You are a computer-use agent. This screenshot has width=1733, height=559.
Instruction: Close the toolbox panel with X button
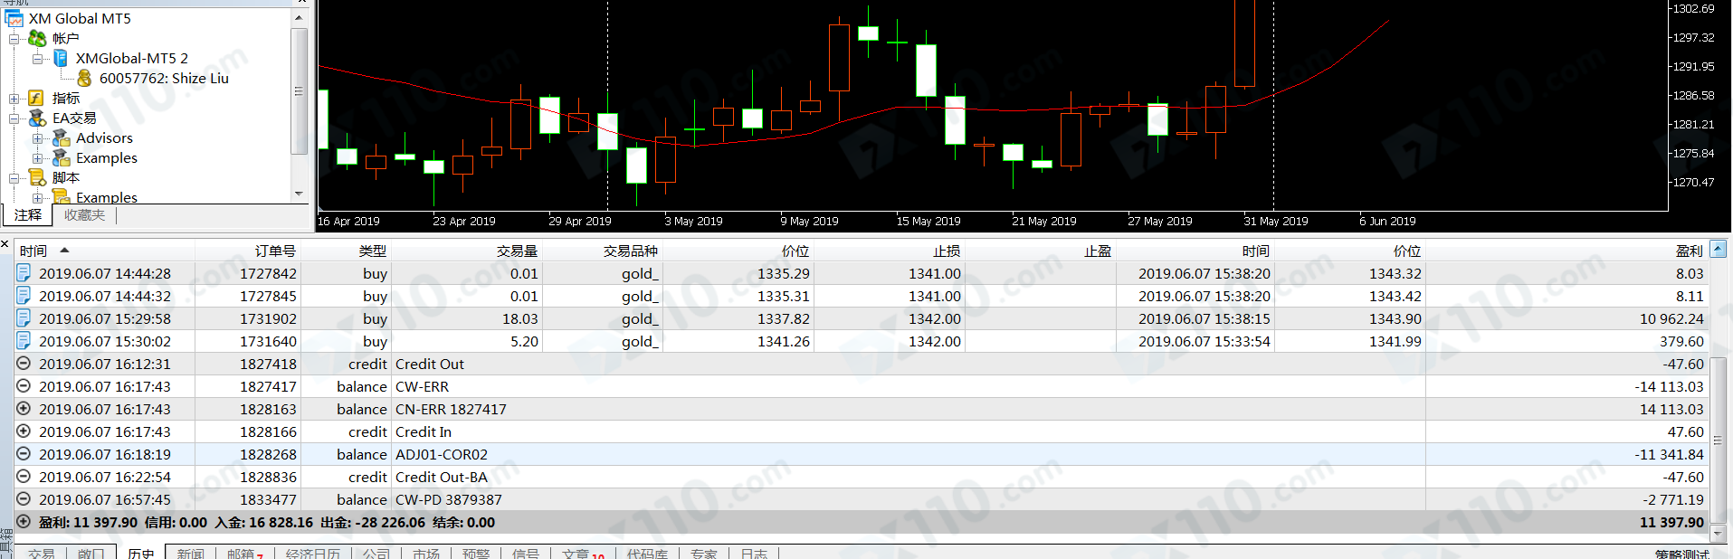coord(5,244)
